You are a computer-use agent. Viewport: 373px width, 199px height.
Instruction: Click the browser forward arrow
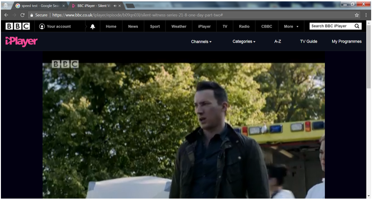point(14,15)
